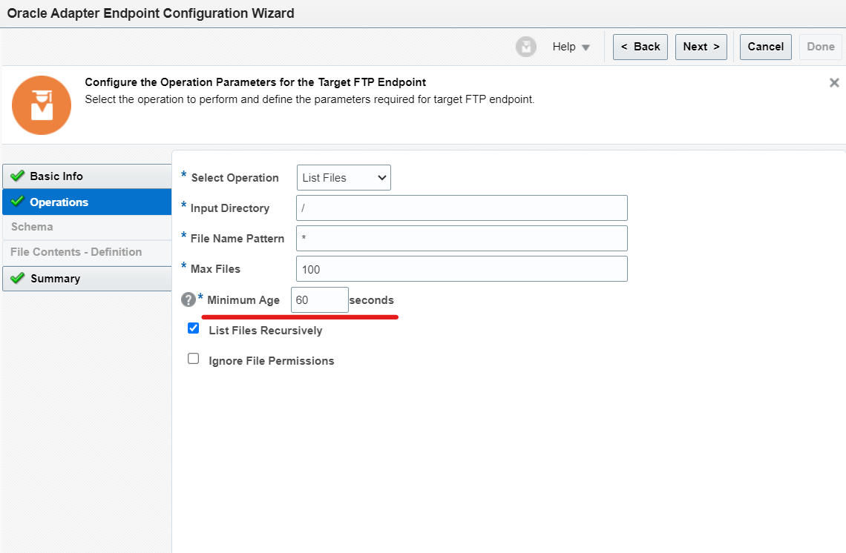Cancel the endpoint configuration
Viewport: 846px width, 553px height.
click(765, 46)
